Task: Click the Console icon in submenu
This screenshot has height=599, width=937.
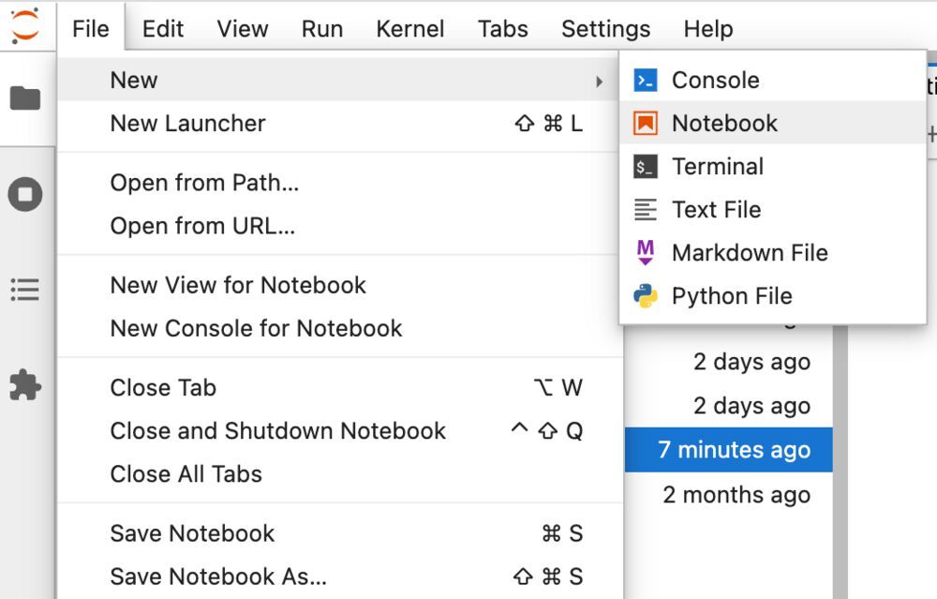Action: coord(646,81)
